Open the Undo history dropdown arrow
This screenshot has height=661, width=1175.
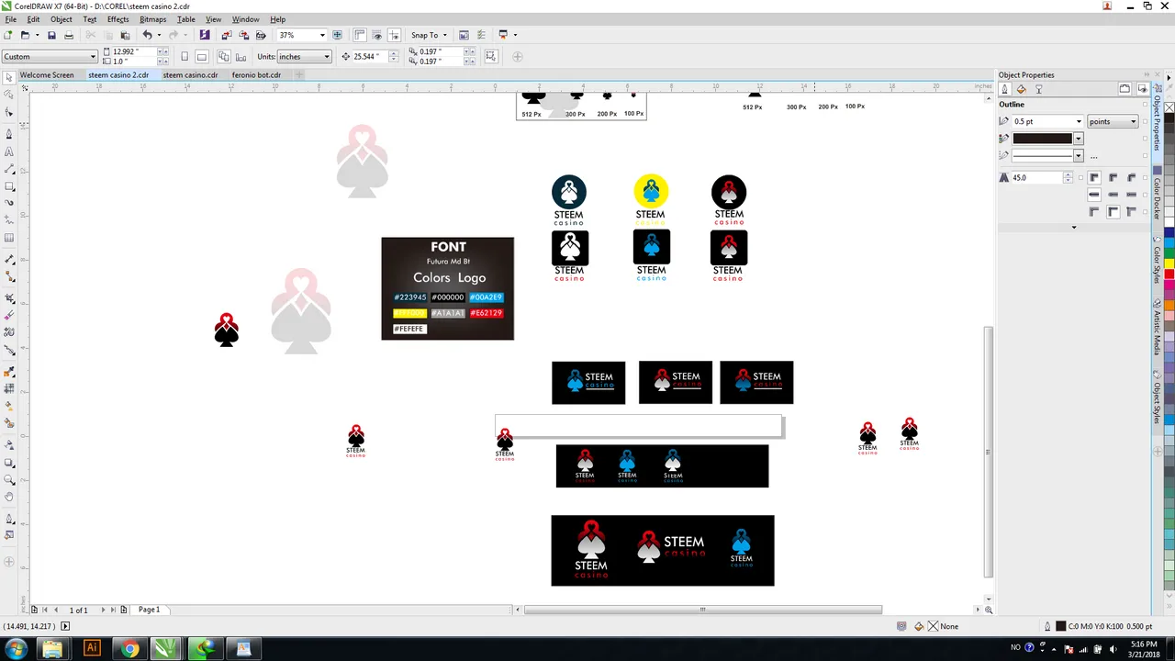[x=159, y=35]
